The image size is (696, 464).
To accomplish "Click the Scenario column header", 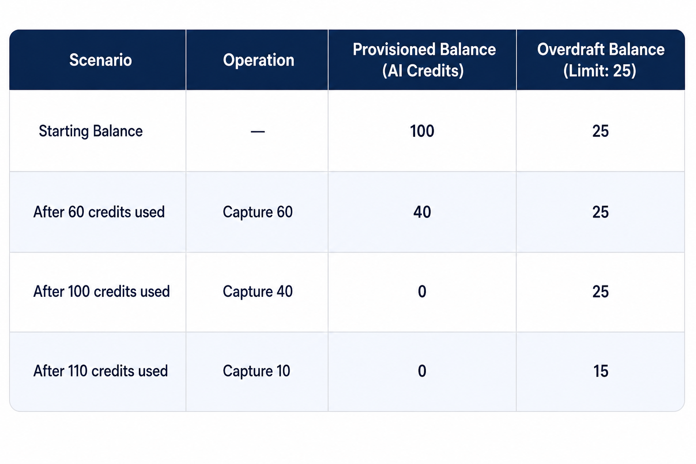I will 101,60.
